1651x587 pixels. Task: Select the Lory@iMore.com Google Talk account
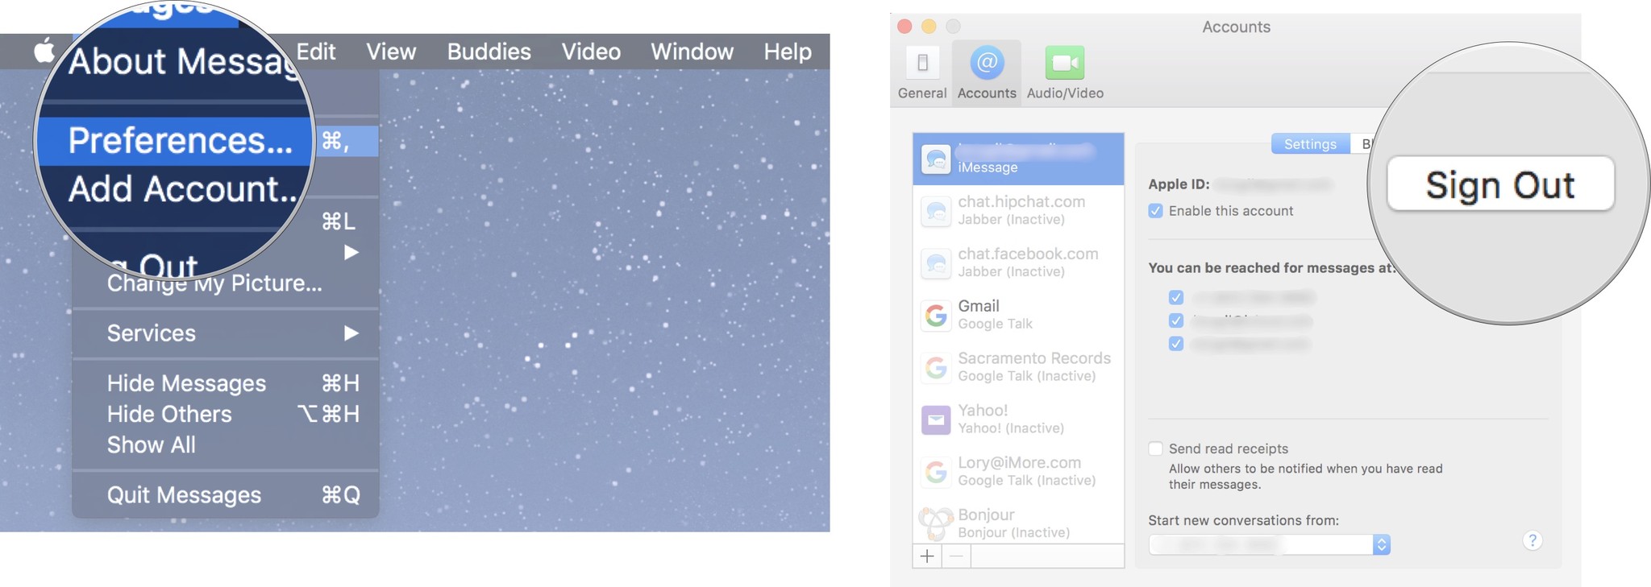coord(1018,471)
